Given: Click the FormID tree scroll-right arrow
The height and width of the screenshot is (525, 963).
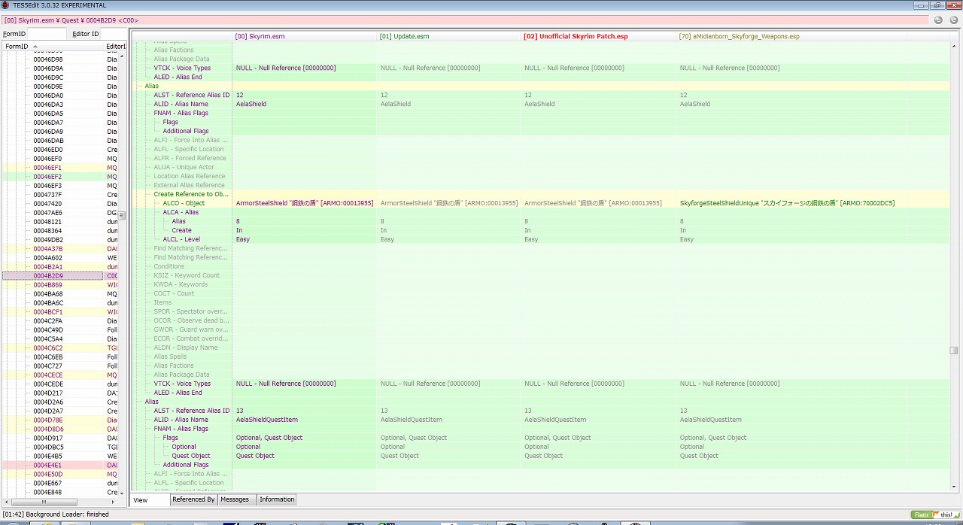Looking at the screenshot, I should pyautogui.click(x=113, y=501).
